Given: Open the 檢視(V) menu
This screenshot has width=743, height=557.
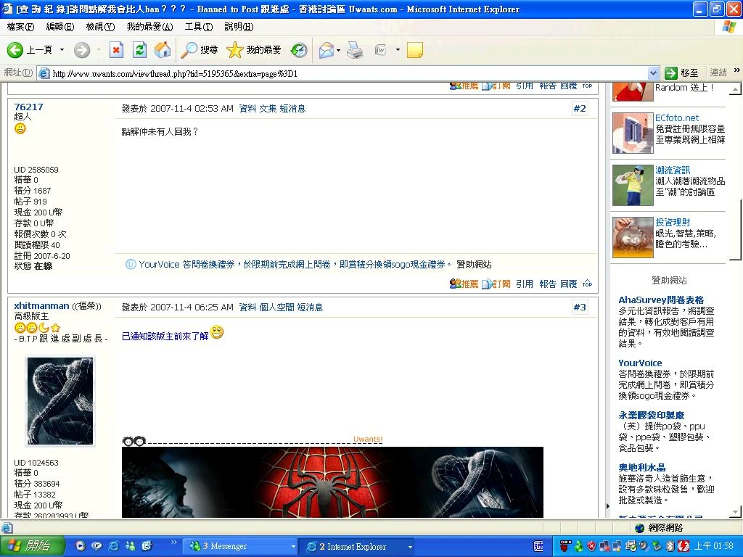Looking at the screenshot, I should coord(100,27).
